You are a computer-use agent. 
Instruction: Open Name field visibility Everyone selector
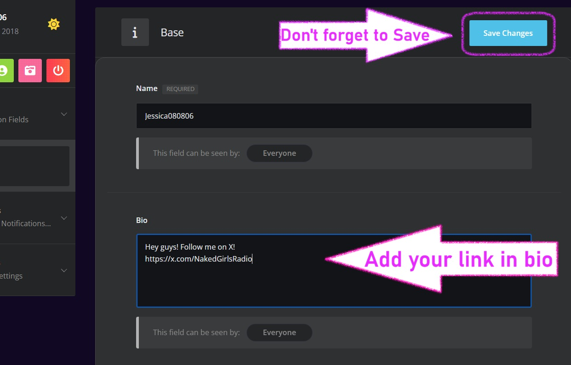pos(279,153)
